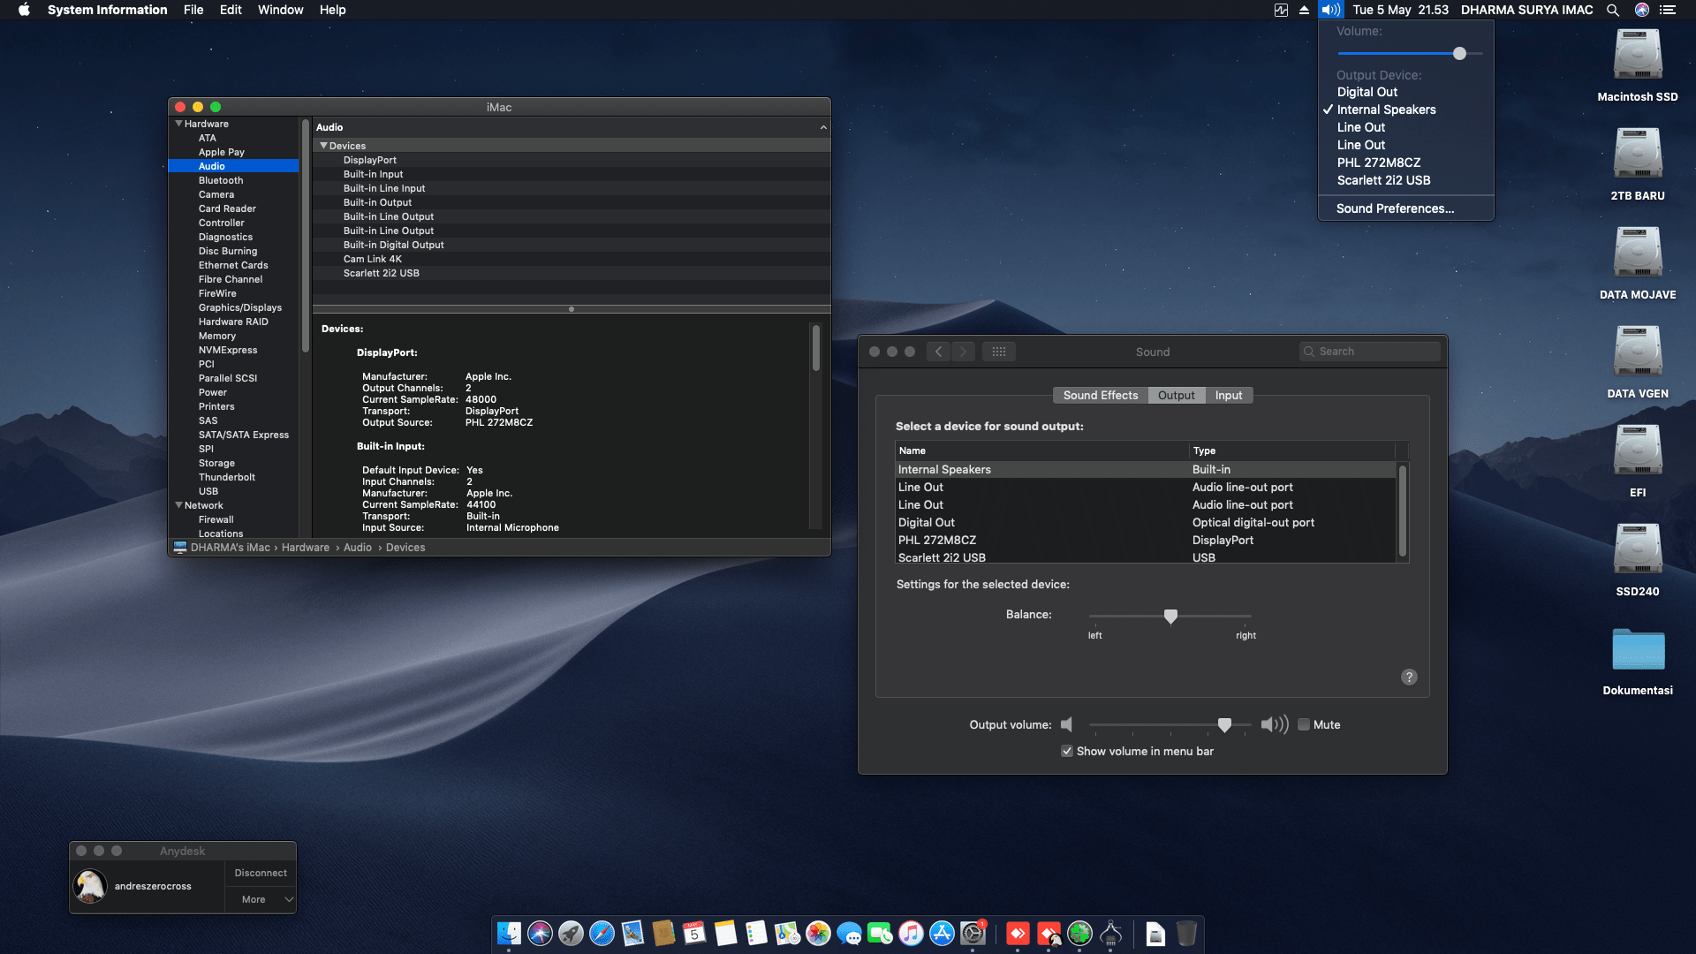Collapse the Network section in sidebar
The image size is (1696, 954).
pyautogui.click(x=179, y=505)
